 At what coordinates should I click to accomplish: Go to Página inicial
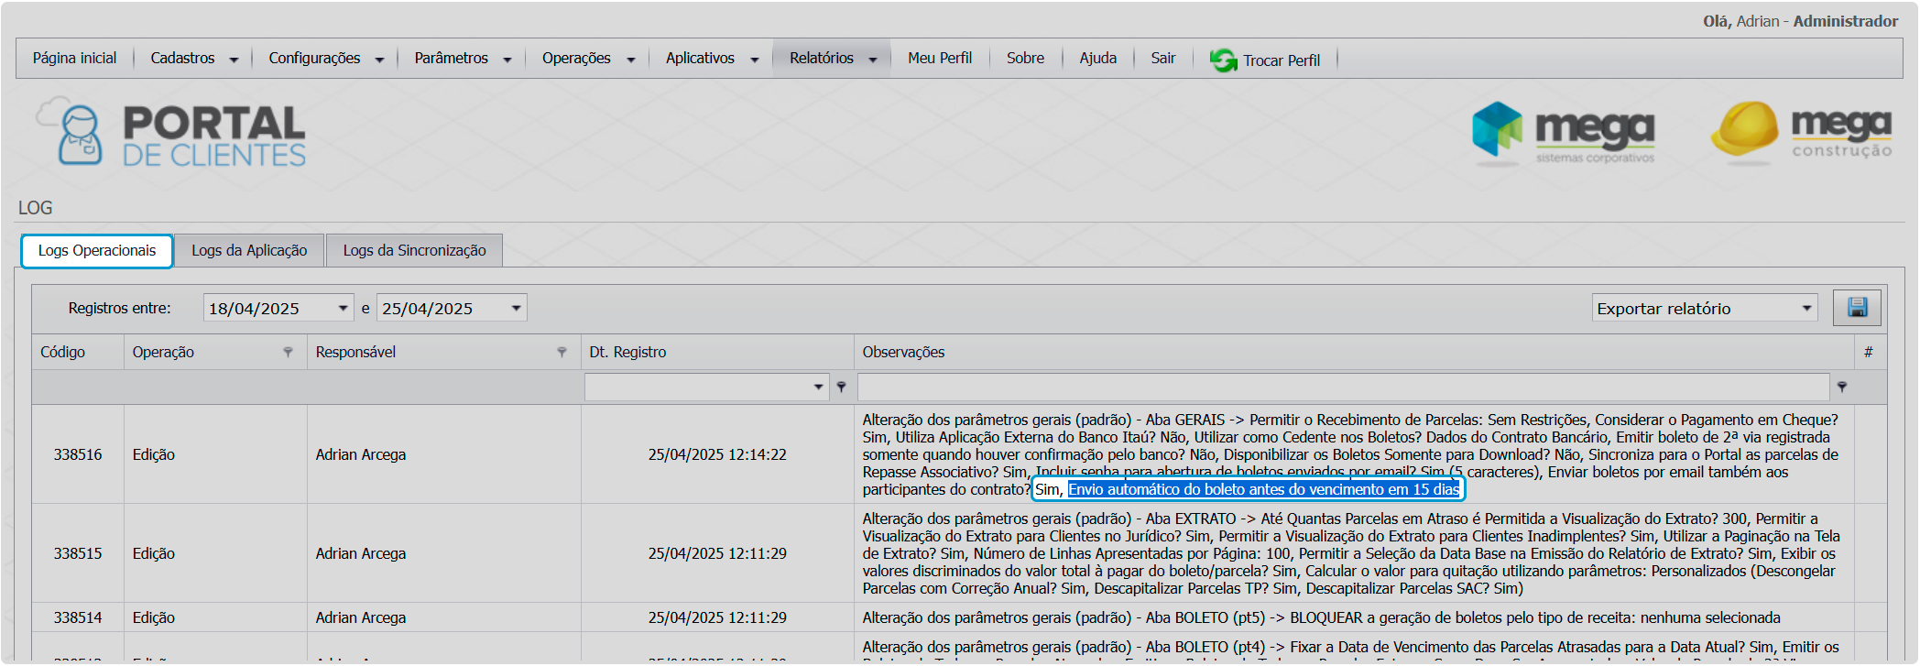(x=75, y=59)
